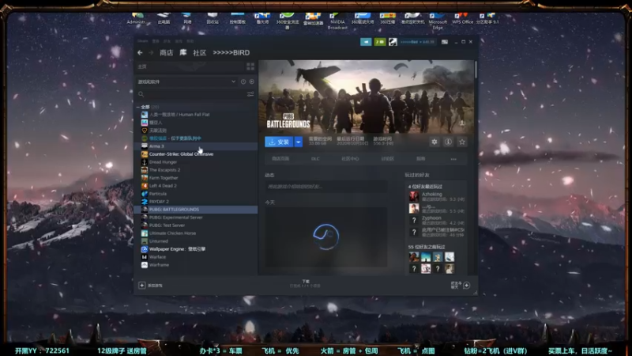
Task: Select Farm Together in the library
Action: [196, 177]
